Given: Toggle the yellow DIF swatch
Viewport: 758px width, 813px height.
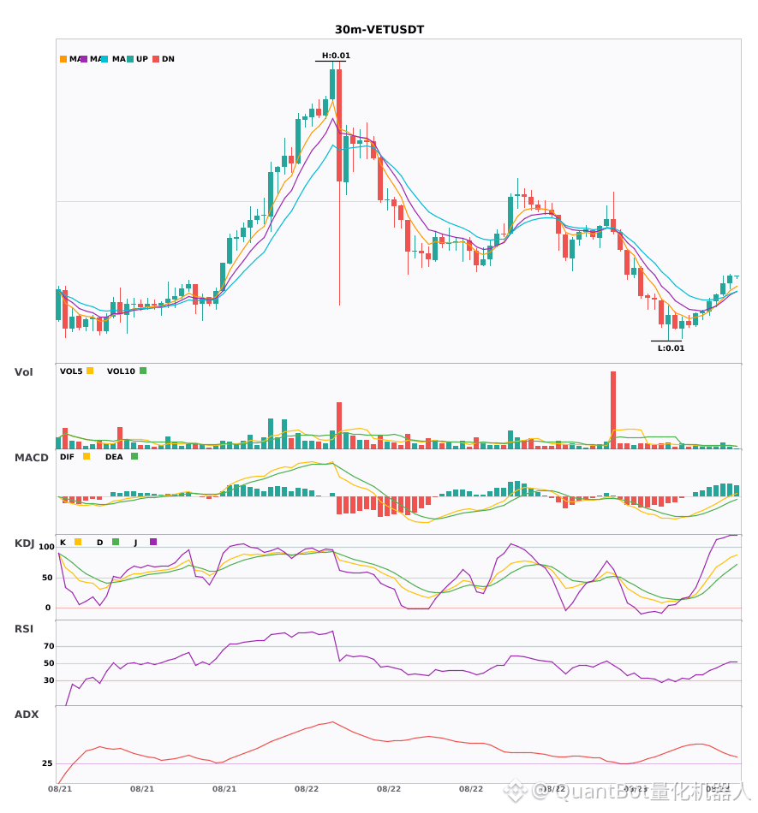Looking at the screenshot, I should [87, 456].
